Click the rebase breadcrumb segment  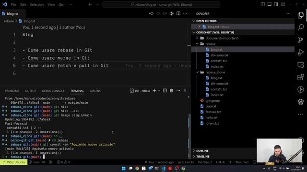coord(9,21)
